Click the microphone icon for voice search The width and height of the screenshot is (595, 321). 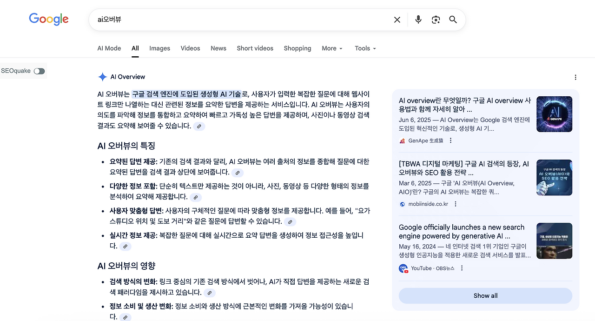418,20
